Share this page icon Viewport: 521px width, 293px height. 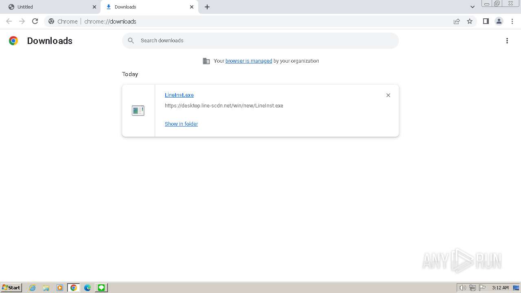coord(457,21)
